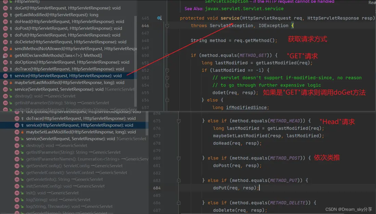Click the upper structure panel's vertical scrollbar
This screenshot has width=376, height=214.
point(136,62)
